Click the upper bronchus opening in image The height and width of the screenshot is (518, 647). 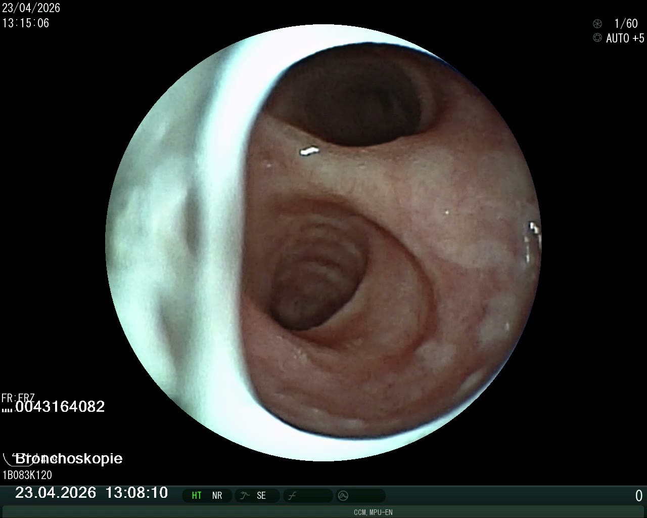[x=354, y=101]
